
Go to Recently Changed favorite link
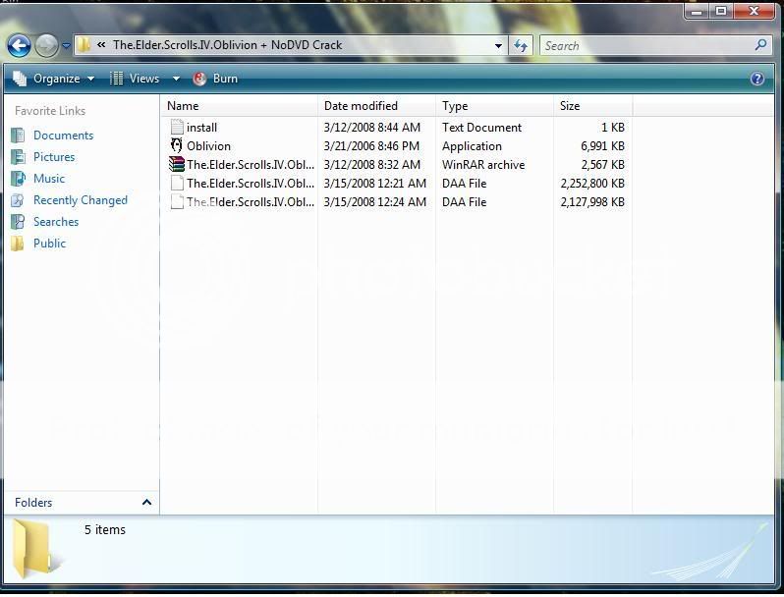click(x=80, y=200)
